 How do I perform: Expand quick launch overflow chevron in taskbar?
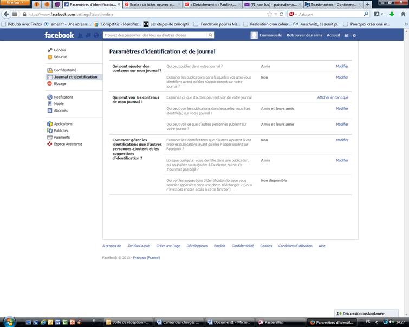[x=94, y=321]
